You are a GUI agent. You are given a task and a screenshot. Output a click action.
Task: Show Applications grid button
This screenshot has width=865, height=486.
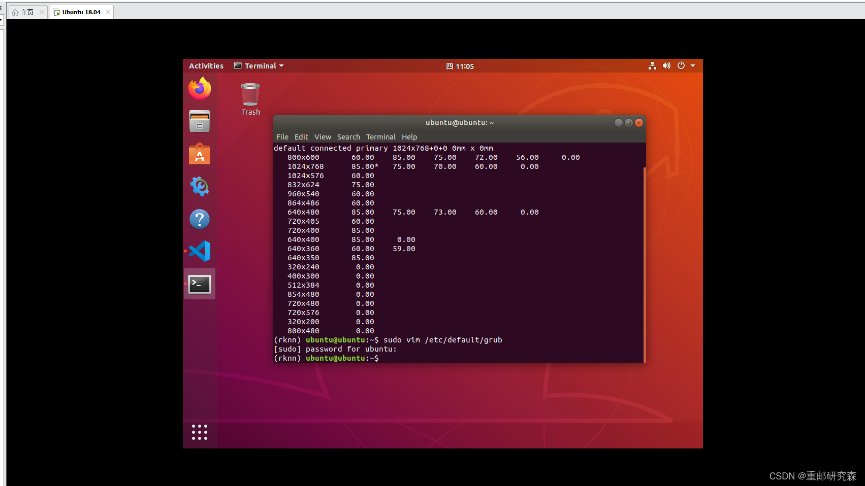tap(200, 432)
